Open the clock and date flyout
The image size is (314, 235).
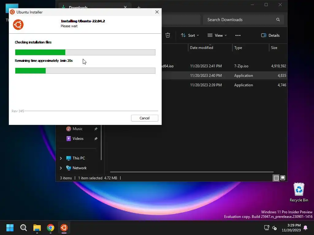tap(291, 228)
